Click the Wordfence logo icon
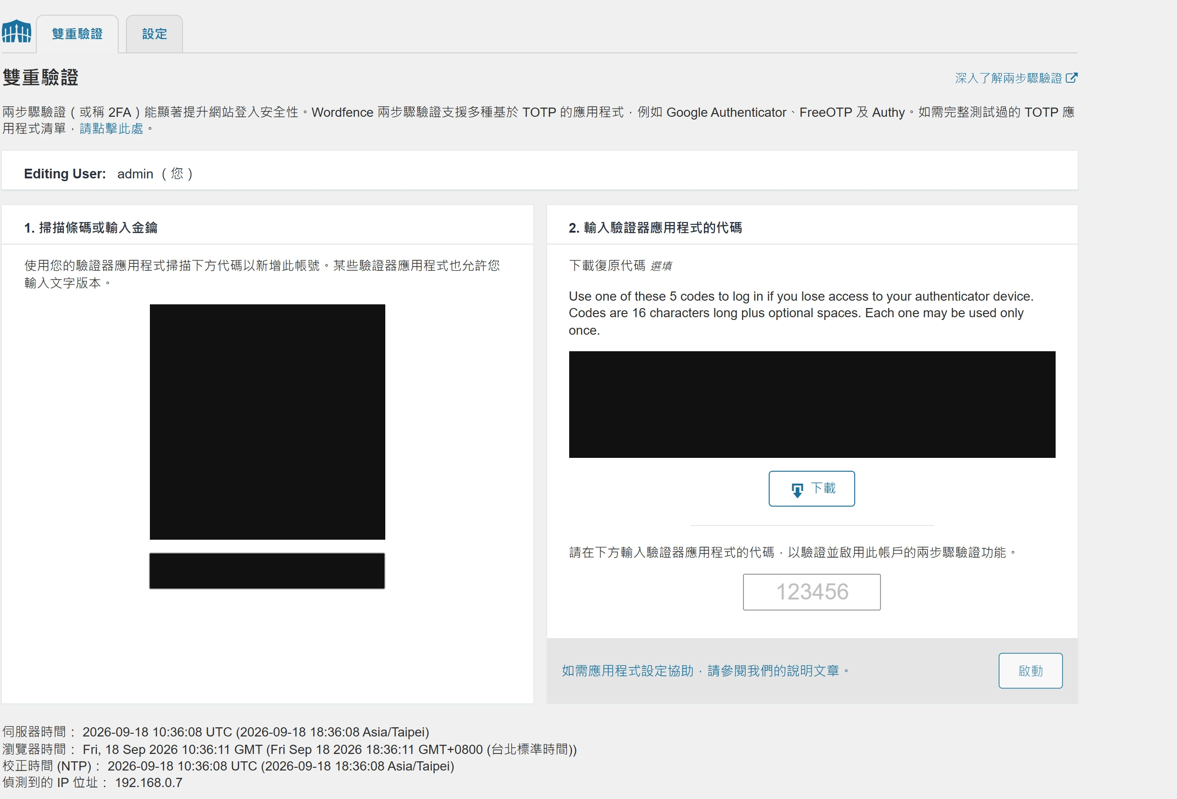 coord(16,32)
